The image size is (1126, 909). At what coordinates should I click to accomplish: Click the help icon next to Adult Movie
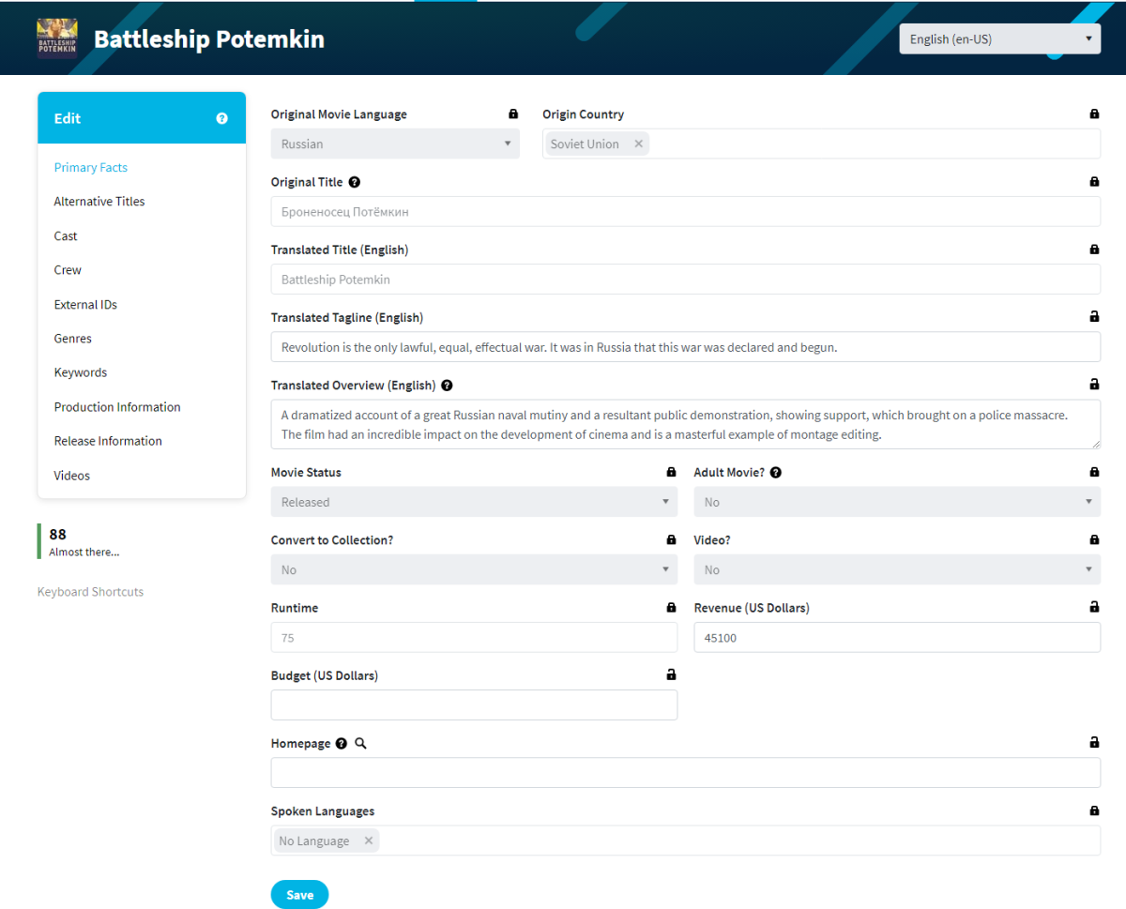pos(776,473)
